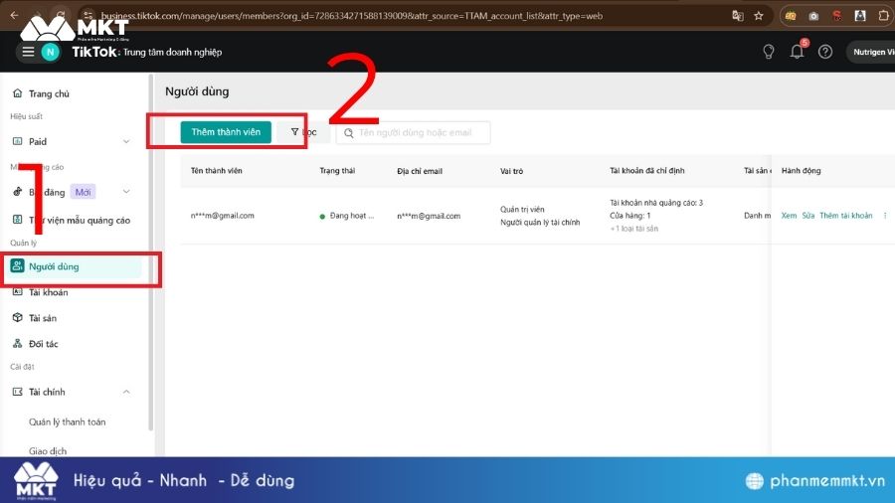This screenshot has height=503, width=895.
Task: Click the Thêm thành viên button
Action: click(x=226, y=132)
